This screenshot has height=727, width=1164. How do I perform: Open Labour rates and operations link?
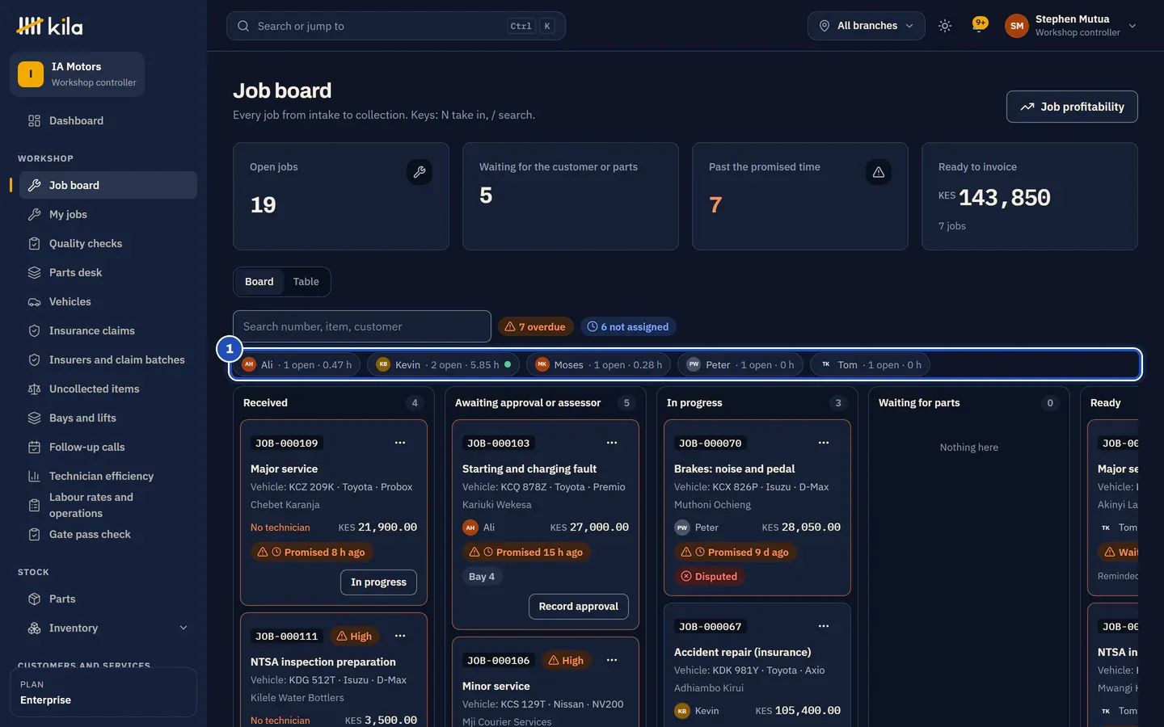(108, 505)
